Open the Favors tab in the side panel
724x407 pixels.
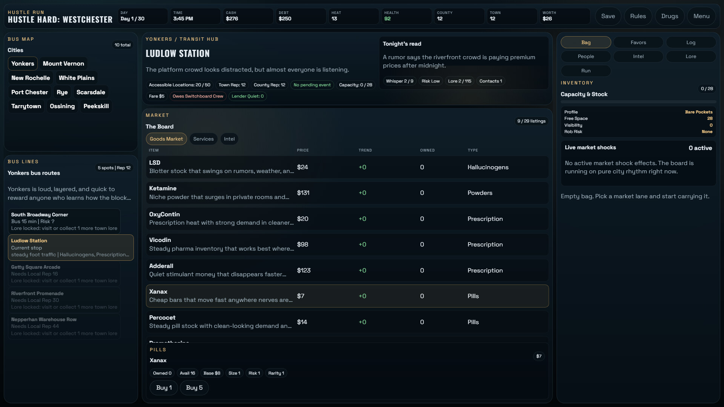[x=638, y=42]
